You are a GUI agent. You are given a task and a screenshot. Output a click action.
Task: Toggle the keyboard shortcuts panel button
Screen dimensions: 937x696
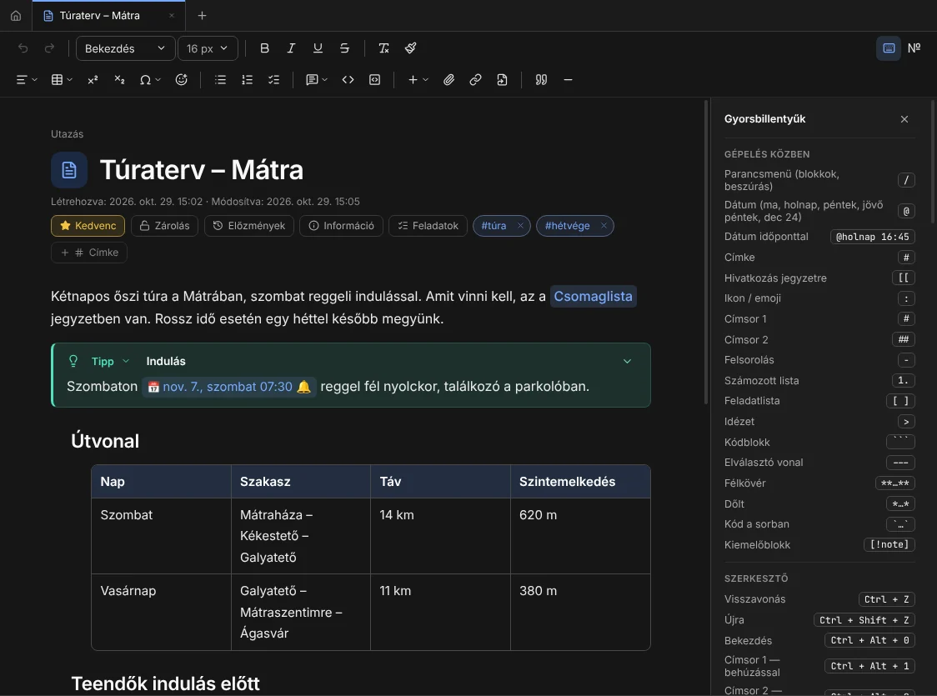889,48
